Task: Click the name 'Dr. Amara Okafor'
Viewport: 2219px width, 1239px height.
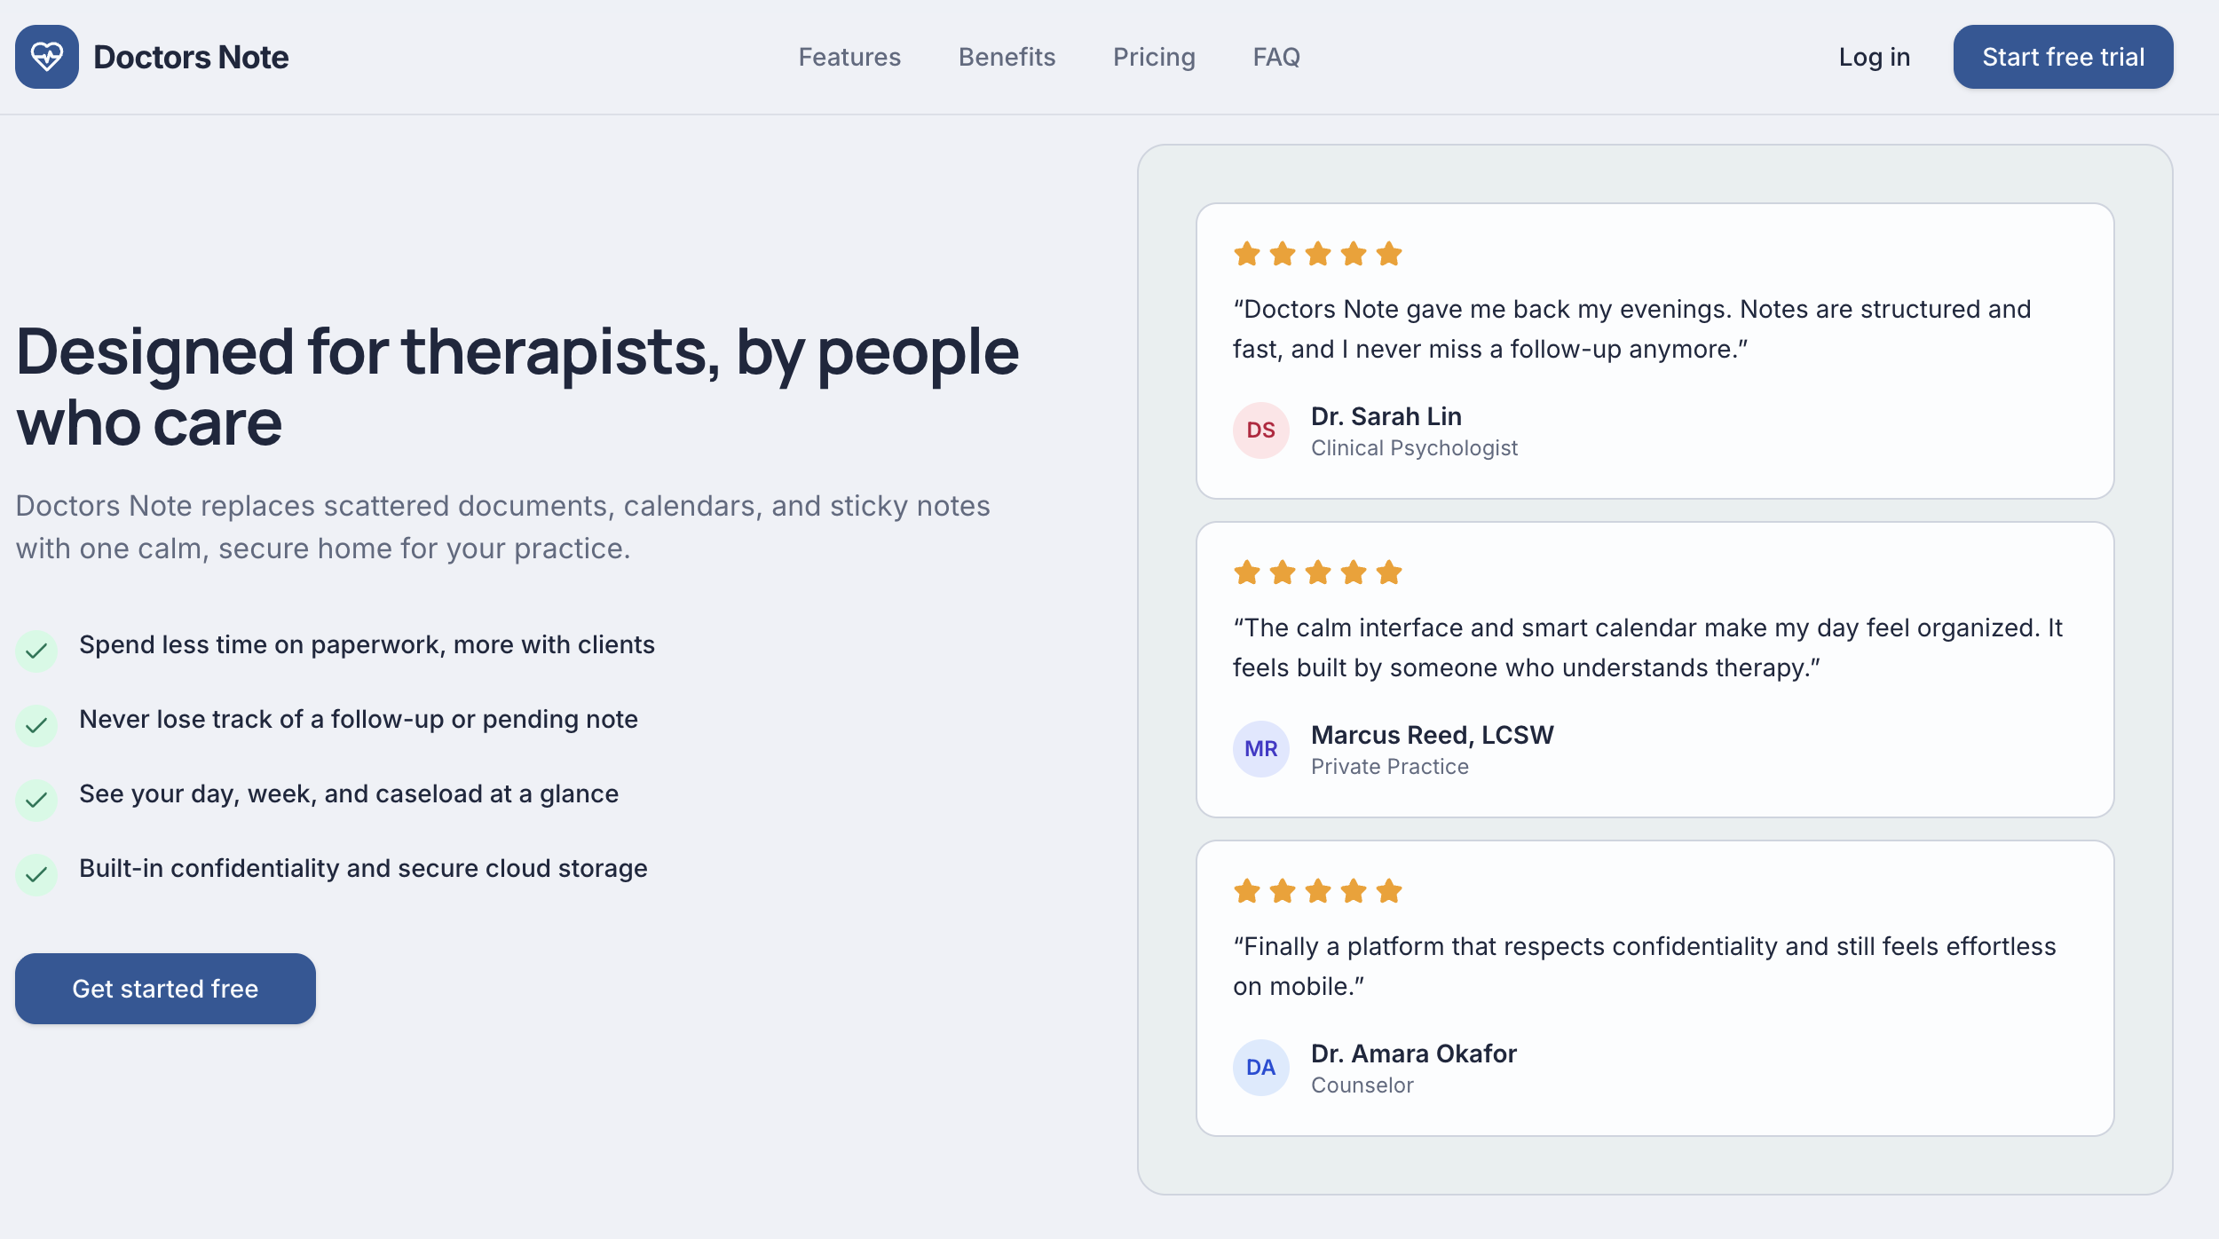Action: (x=1414, y=1054)
